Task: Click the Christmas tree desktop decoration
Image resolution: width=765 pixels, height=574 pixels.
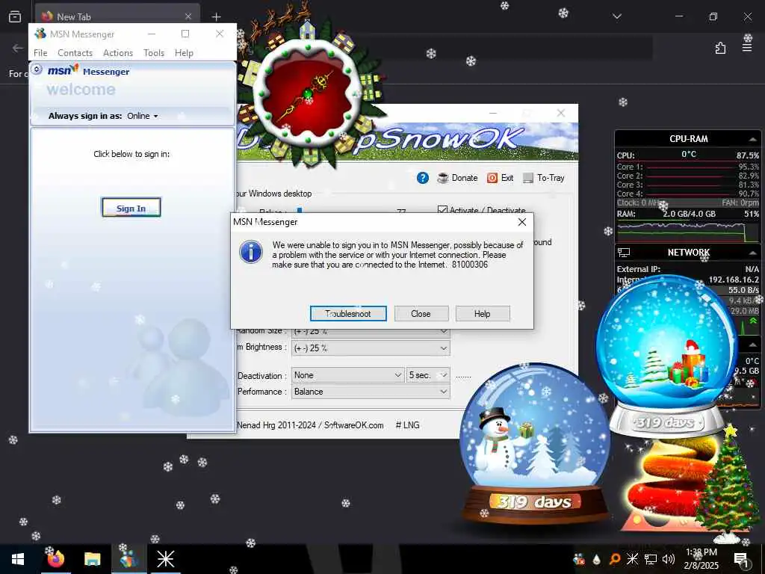Action: tap(726, 484)
